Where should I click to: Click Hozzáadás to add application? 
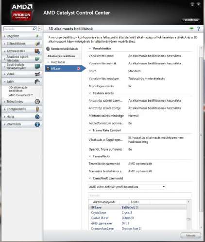click(58, 62)
